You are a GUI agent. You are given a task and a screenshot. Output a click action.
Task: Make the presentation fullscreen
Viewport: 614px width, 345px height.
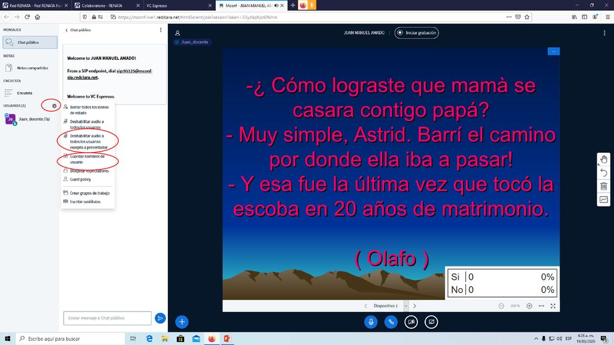point(553,306)
